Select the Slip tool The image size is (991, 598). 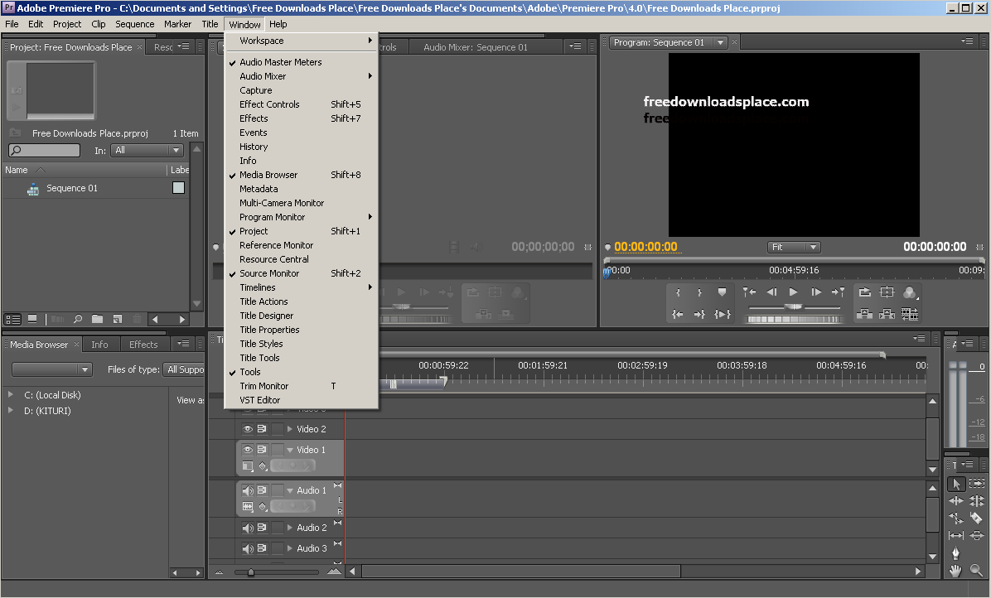955,536
